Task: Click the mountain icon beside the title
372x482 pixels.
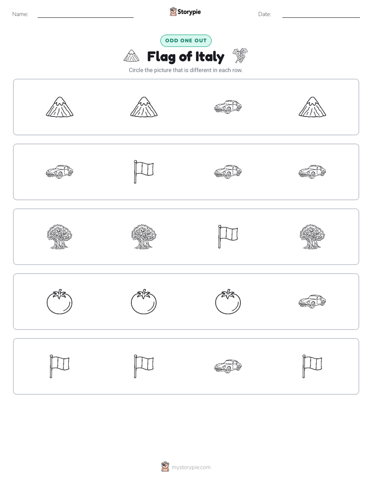Action: pyautogui.click(x=131, y=56)
